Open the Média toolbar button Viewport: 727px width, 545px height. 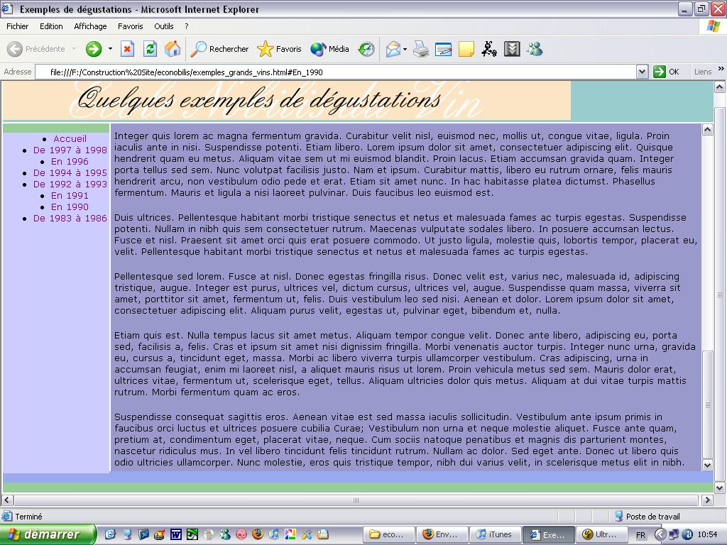coord(329,49)
